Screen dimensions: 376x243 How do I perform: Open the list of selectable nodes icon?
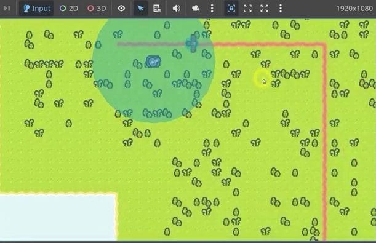pyautogui.click(x=157, y=9)
